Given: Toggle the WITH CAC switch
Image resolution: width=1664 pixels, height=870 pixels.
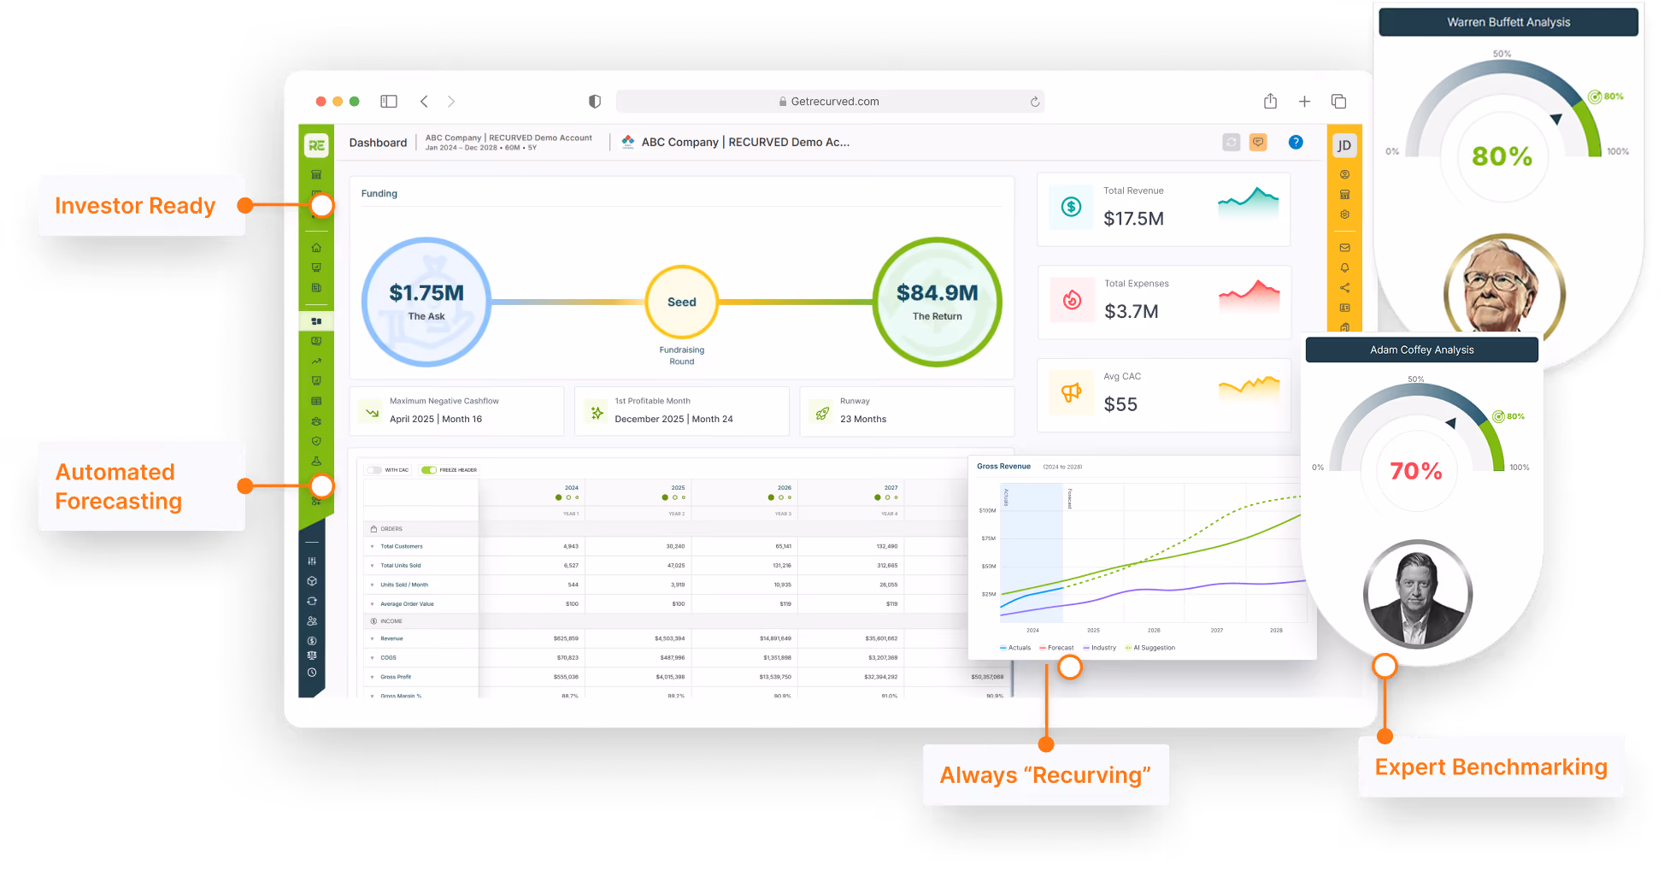Looking at the screenshot, I should tap(374, 470).
